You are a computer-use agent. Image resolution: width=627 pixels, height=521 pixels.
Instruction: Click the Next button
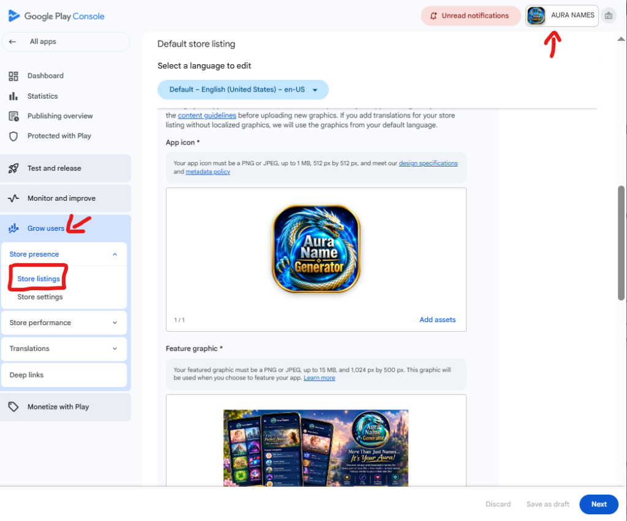[599, 504]
